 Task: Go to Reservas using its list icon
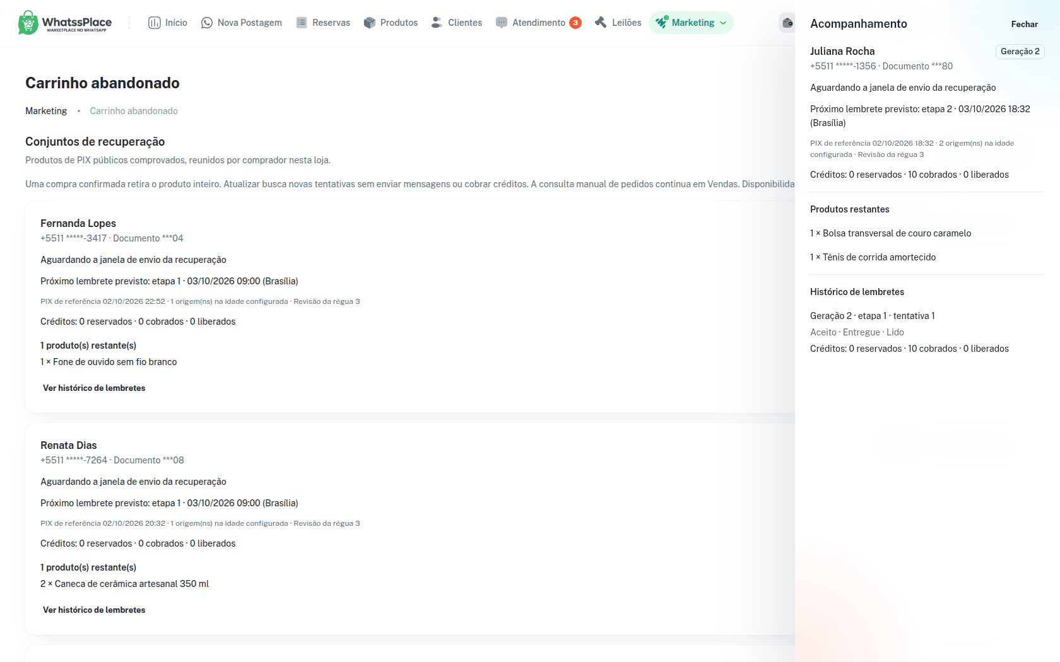(x=302, y=23)
